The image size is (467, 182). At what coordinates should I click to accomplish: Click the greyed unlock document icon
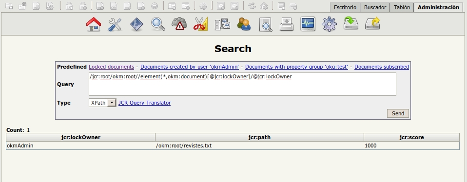pos(83,6)
